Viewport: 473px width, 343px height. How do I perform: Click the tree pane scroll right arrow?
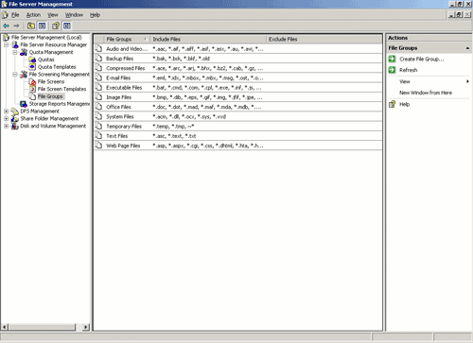tap(86, 327)
